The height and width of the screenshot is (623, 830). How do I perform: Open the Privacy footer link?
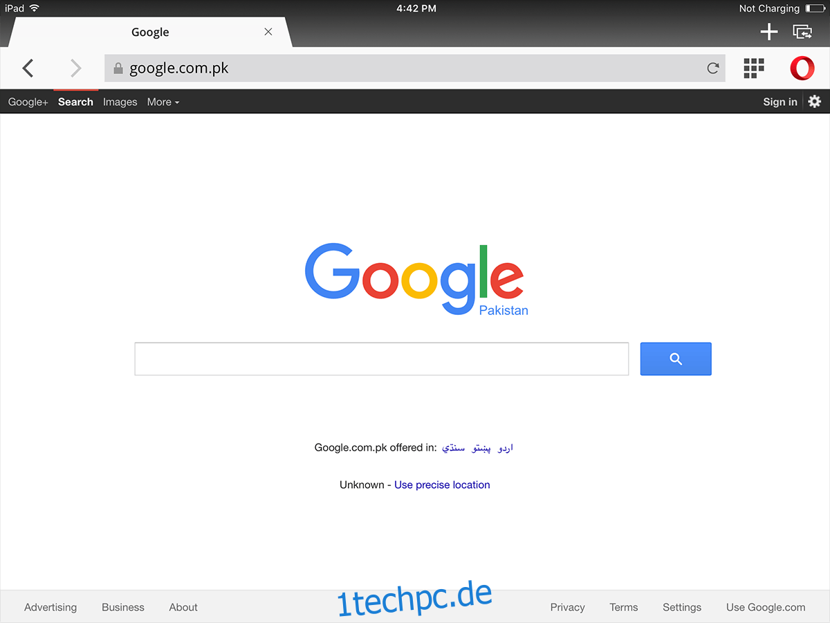pyautogui.click(x=568, y=607)
